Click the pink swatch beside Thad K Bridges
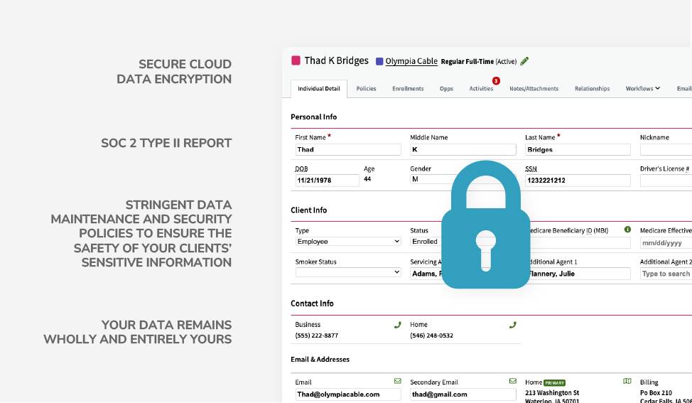 coord(296,61)
